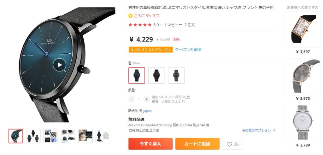This screenshot has height=155, width=323.
Task: Select the second thumbnail with three watches
Action: pos(33,136)
